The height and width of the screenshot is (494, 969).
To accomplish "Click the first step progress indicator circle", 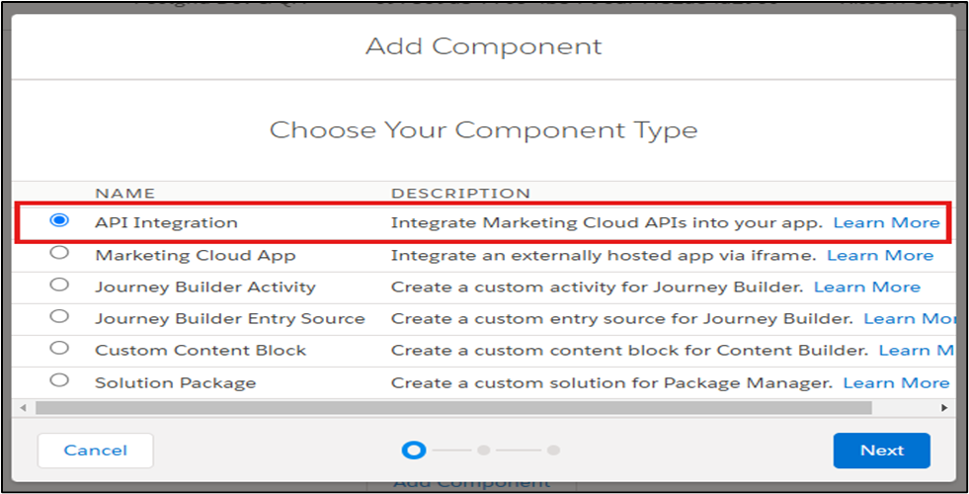I will click(x=414, y=451).
